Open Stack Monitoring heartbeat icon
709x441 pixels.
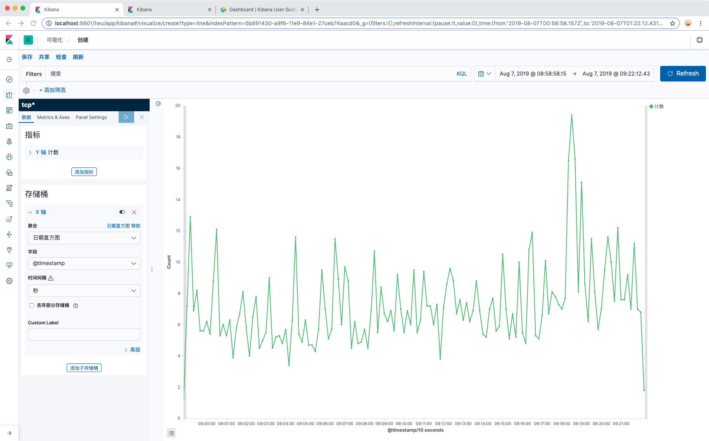click(9, 265)
